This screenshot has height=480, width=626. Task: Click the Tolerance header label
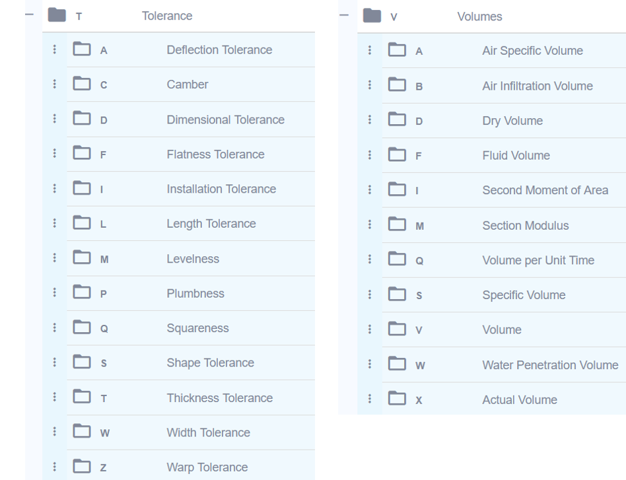167,17
